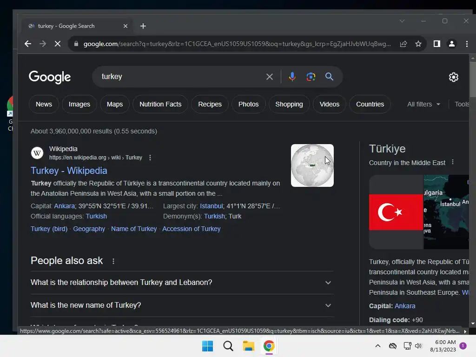The width and height of the screenshot is (476, 357).
Task: Follow the Istanbul largest city link
Action: [212, 206]
